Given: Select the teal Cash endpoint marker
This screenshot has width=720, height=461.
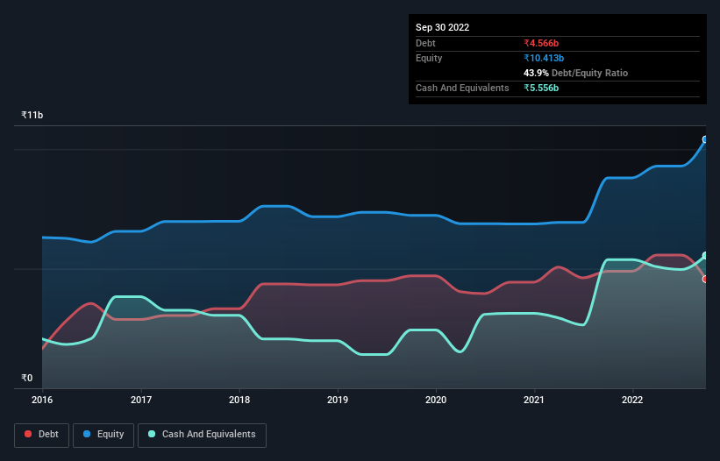Looking at the screenshot, I should coord(705,256).
